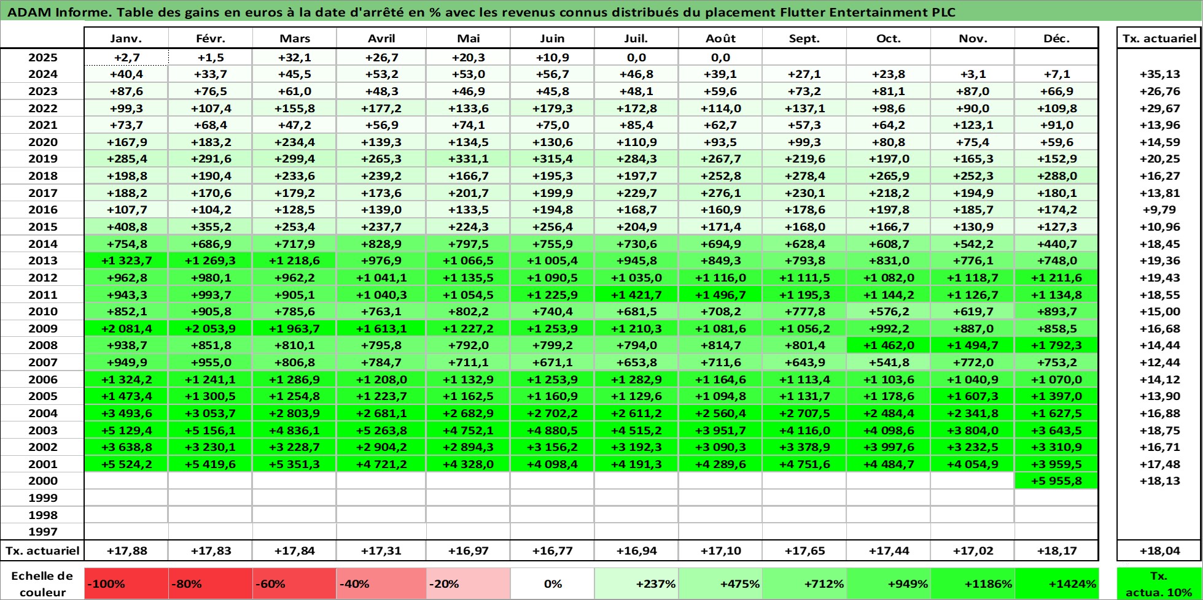Click the Nov. column header
Image resolution: width=1203 pixels, height=600 pixels.
click(973, 38)
